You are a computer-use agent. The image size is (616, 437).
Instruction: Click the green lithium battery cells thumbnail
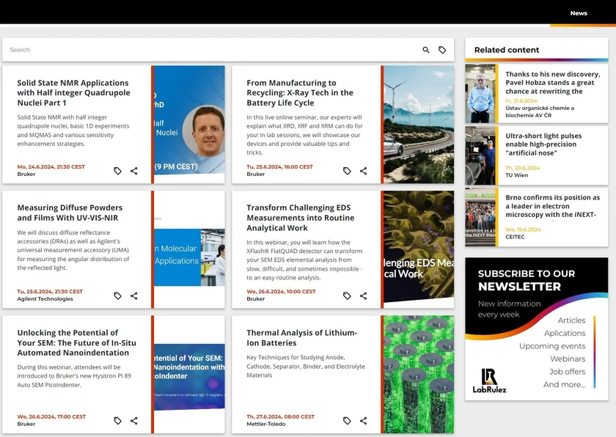[x=419, y=374]
